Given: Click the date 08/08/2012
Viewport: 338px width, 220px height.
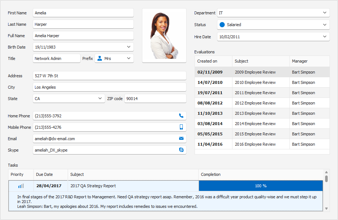Looking at the screenshot, I should tap(210, 103).
